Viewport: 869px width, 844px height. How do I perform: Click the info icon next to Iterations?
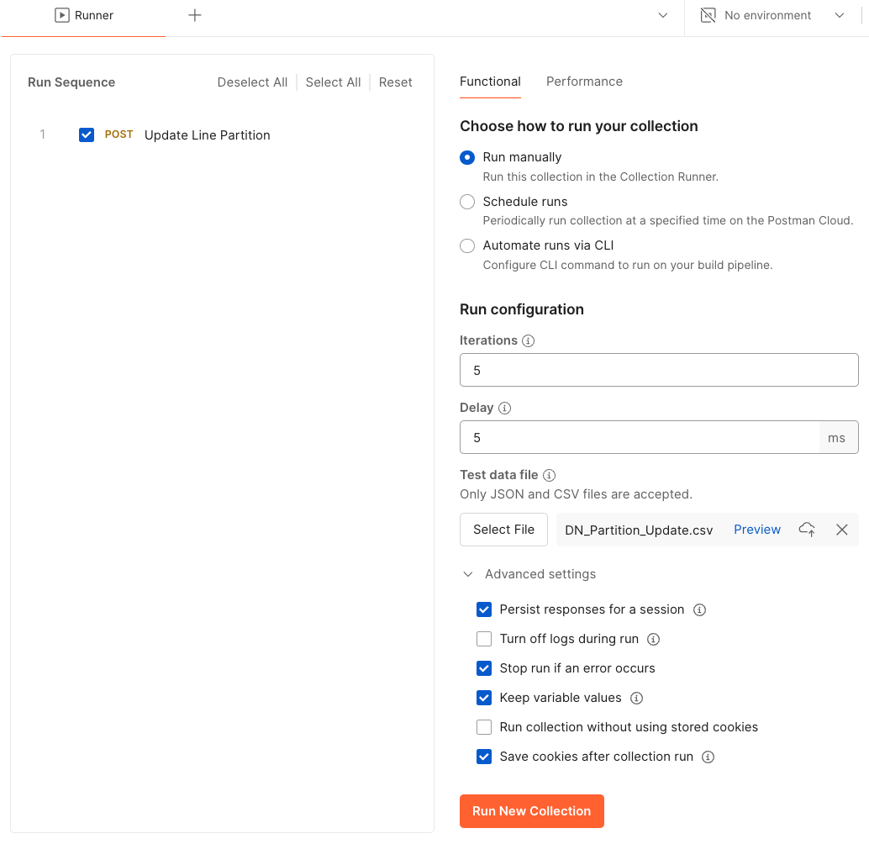click(x=528, y=341)
